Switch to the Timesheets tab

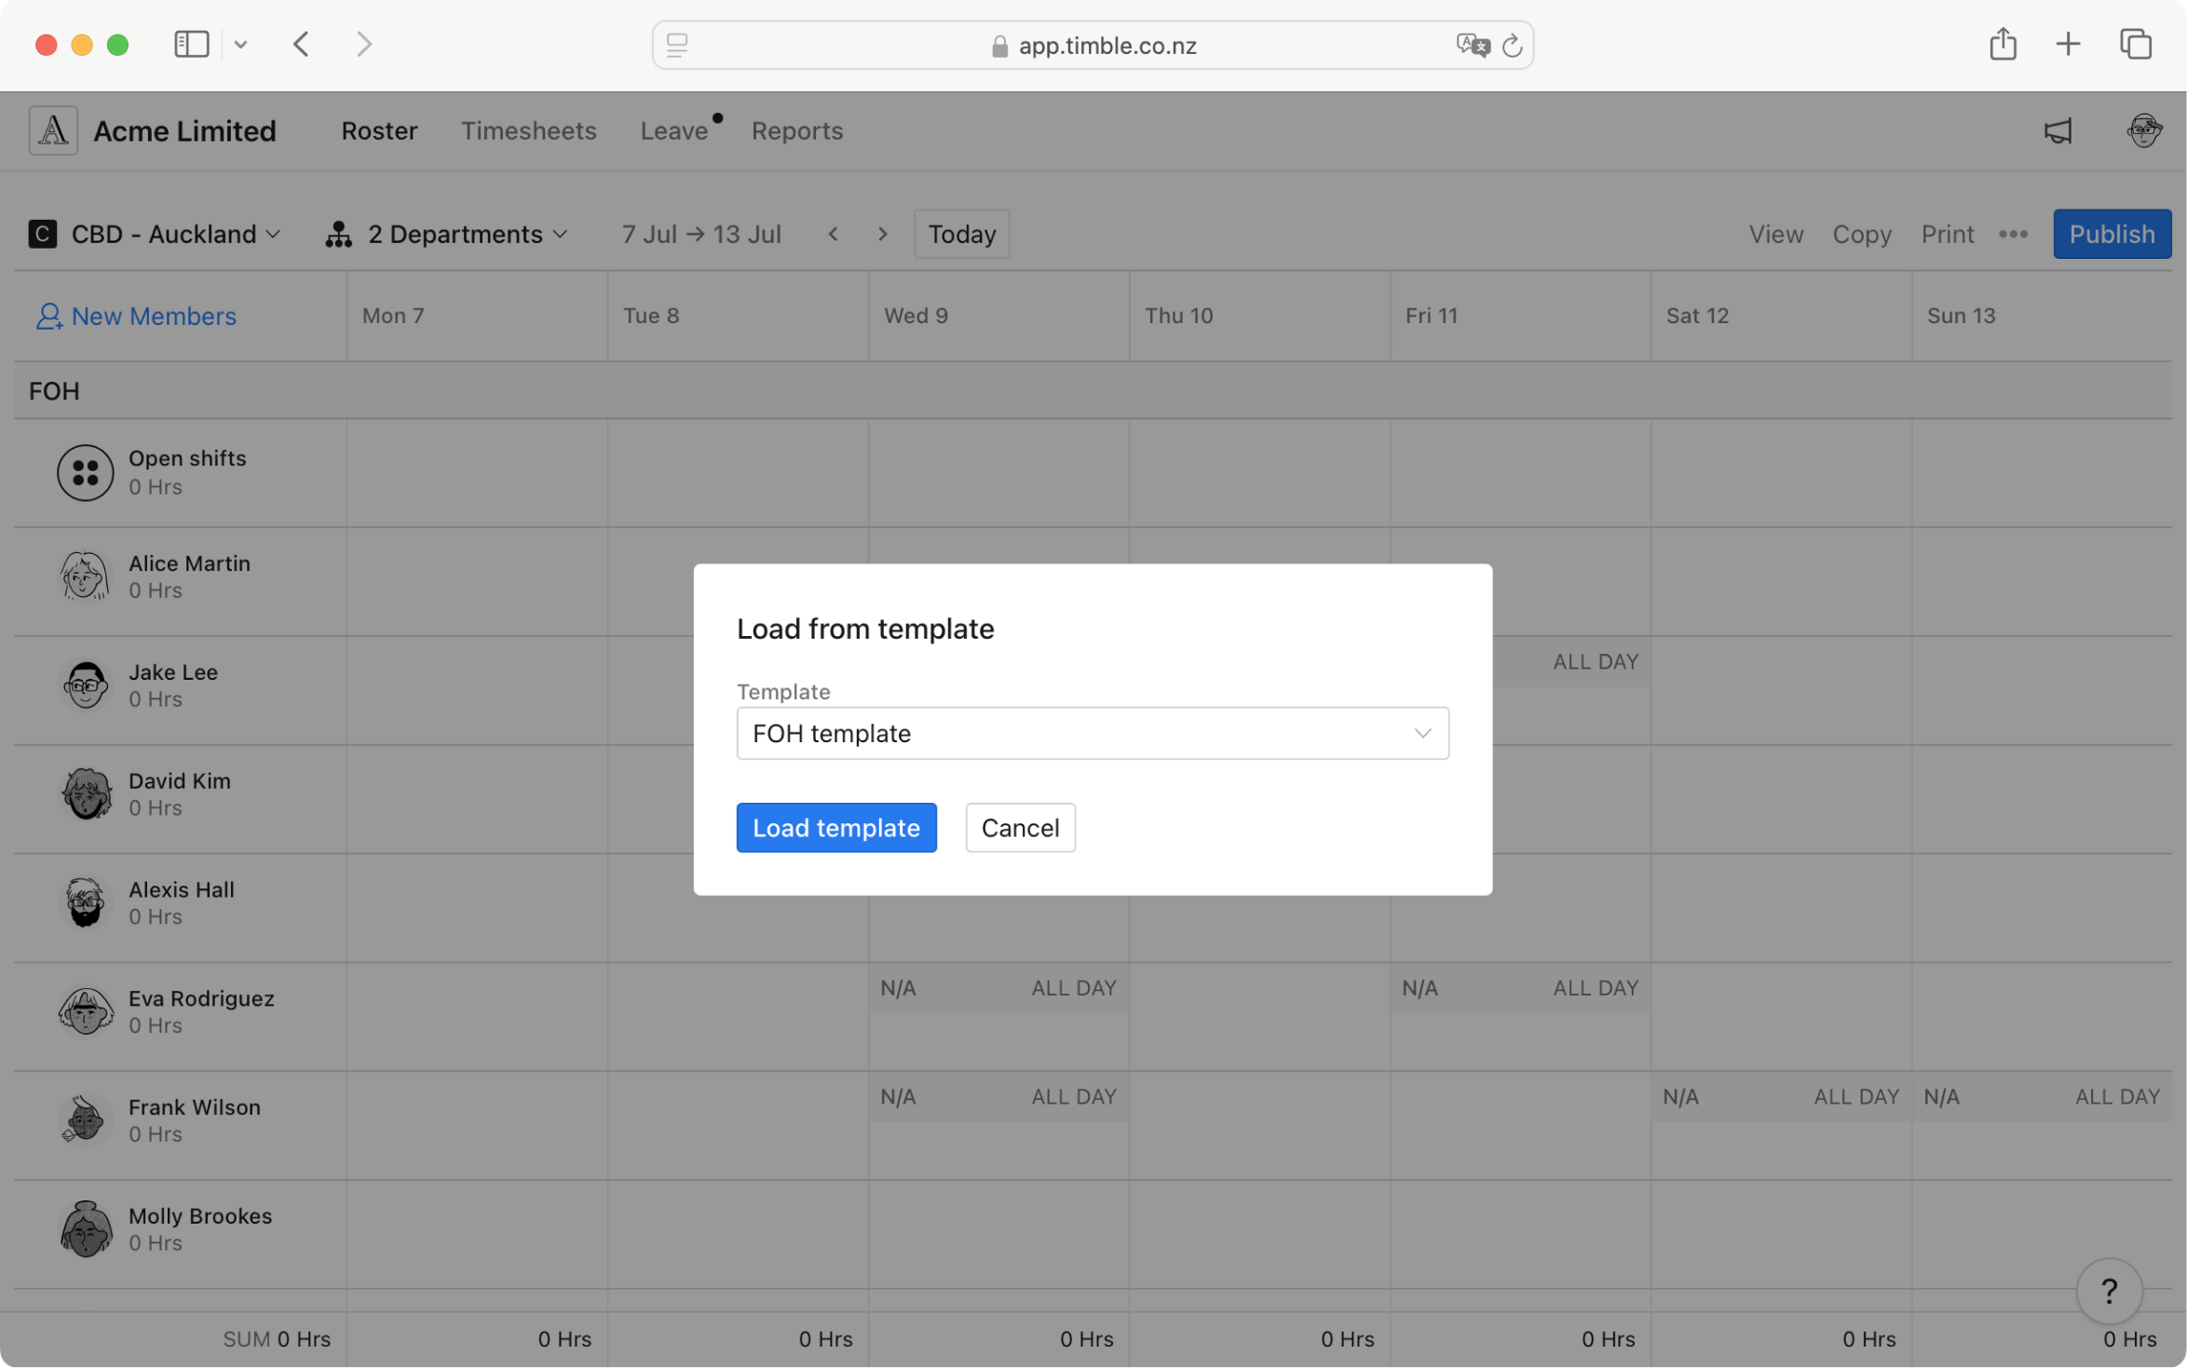tap(528, 130)
